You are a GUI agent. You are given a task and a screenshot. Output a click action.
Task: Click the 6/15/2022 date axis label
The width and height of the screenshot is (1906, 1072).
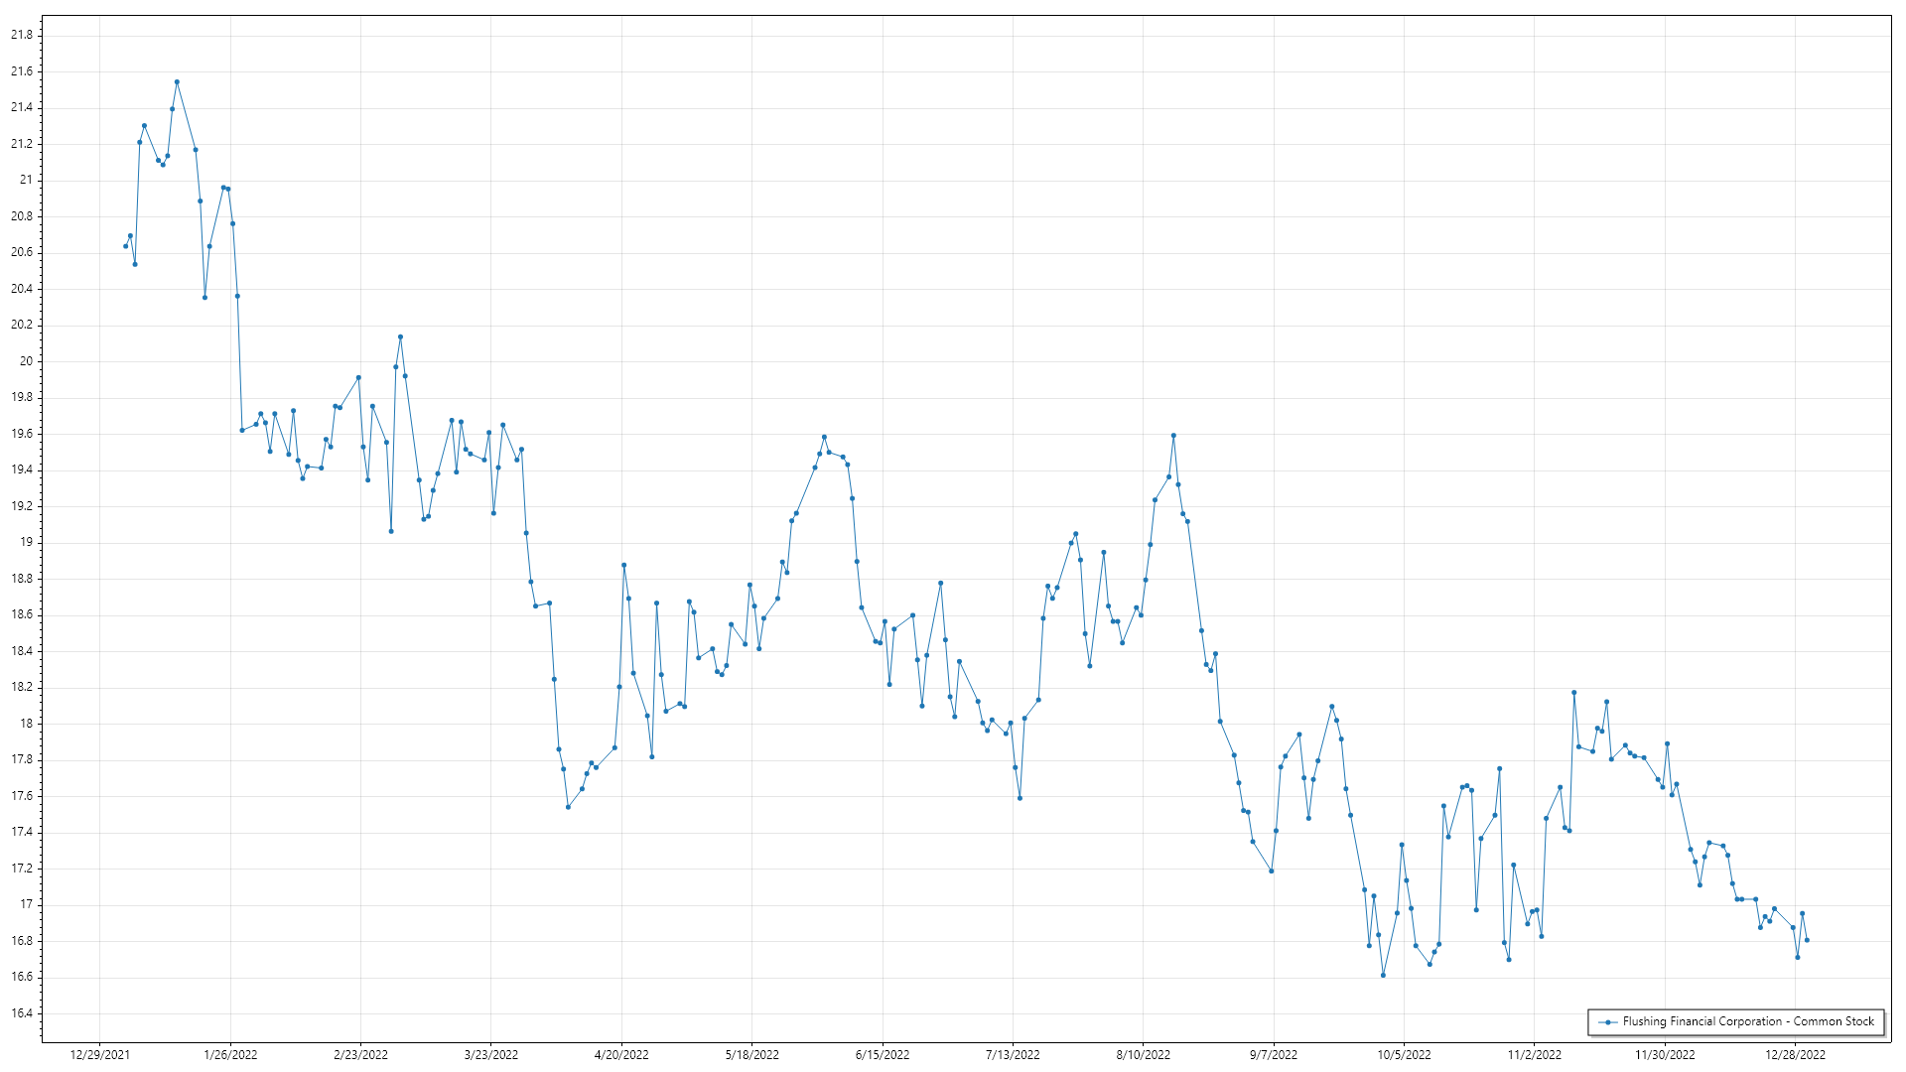(x=883, y=1054)
